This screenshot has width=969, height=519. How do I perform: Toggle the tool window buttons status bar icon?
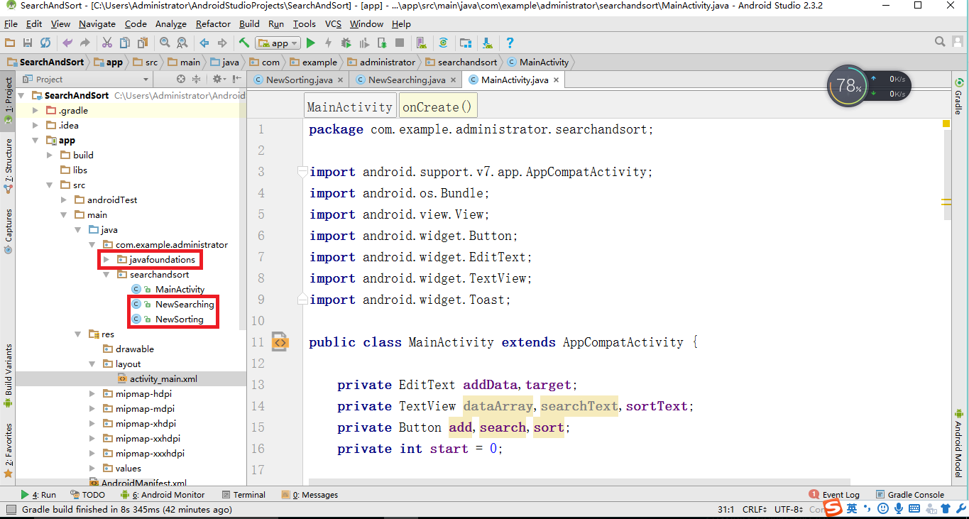[x=10, y=509]
